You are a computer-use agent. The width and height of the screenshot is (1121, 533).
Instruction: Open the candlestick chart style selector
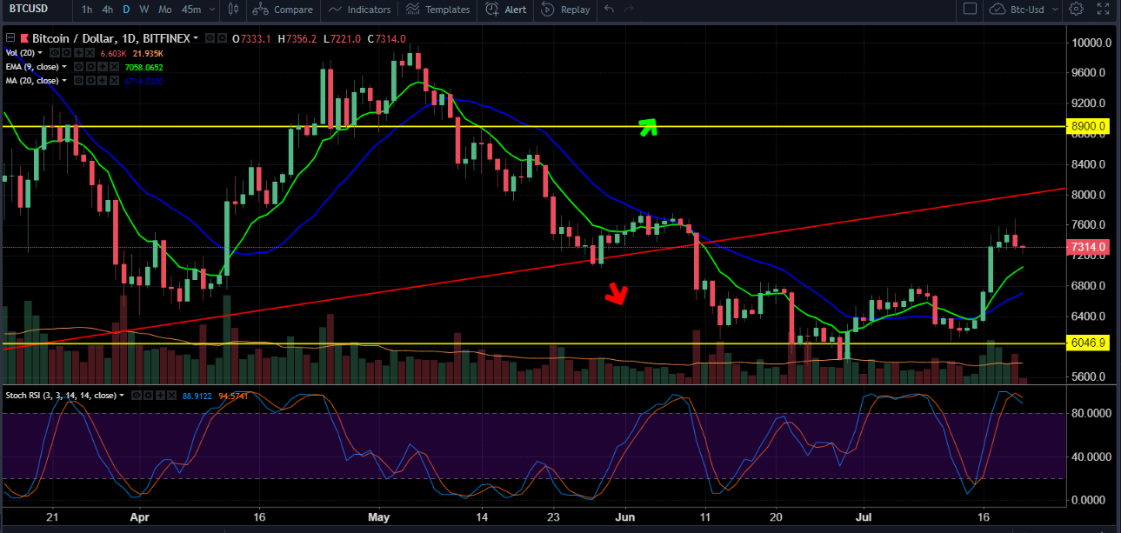(x=232, y=10)
